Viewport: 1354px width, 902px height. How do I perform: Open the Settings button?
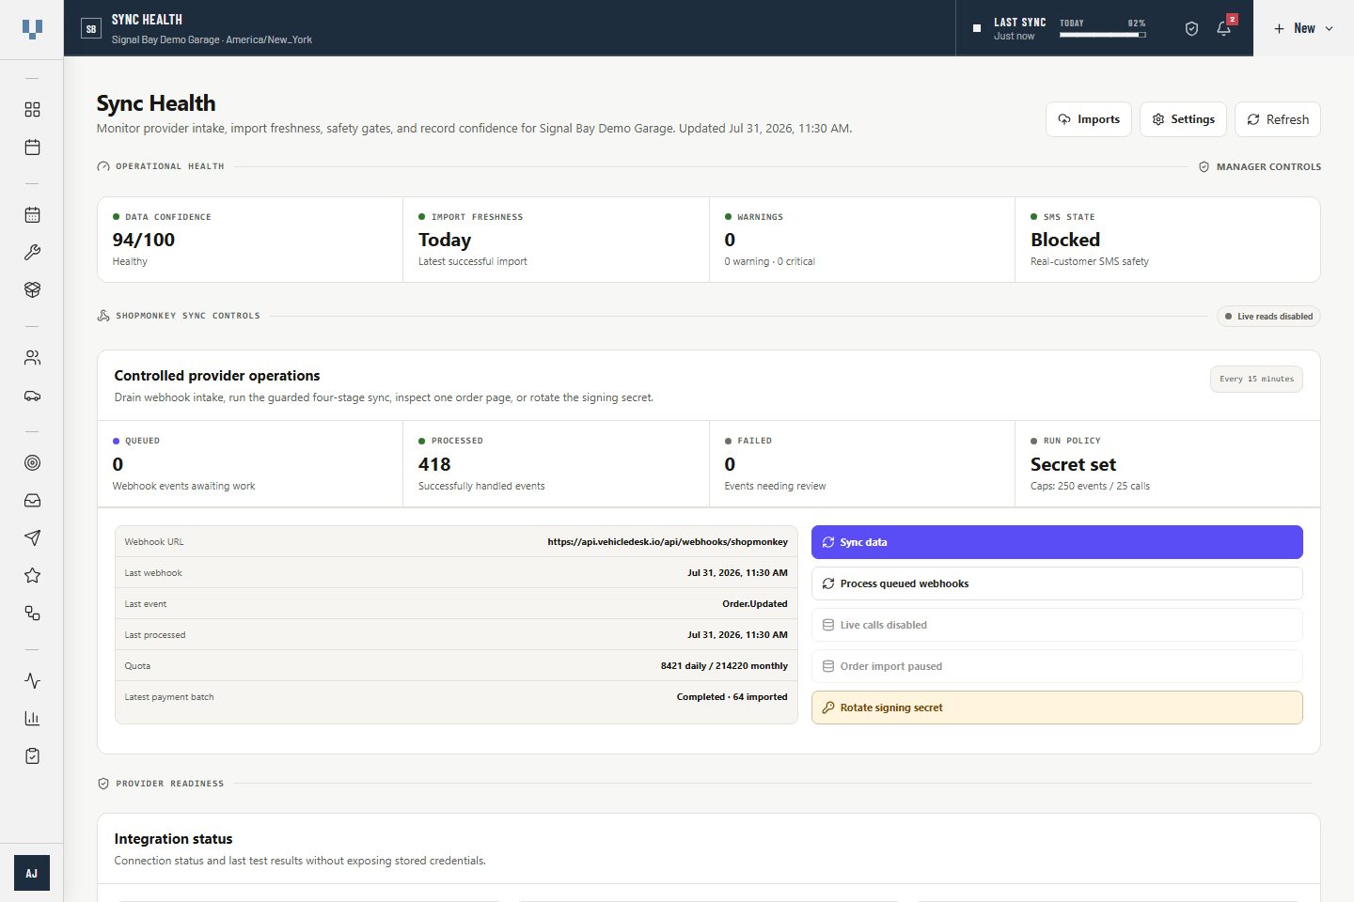pyautogui.click(x=1183, y=119)
